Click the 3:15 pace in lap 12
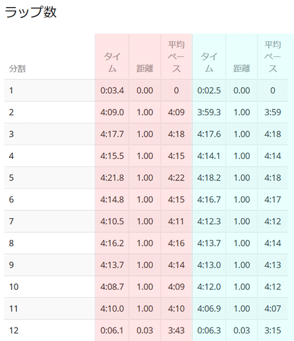Image resolution: width=294 pixels, height=341 pixels. 273,330
